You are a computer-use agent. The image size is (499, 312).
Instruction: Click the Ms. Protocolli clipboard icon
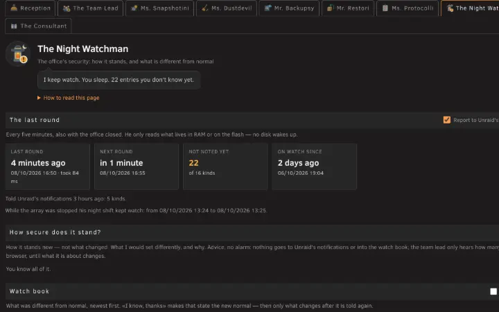(385, 8)
